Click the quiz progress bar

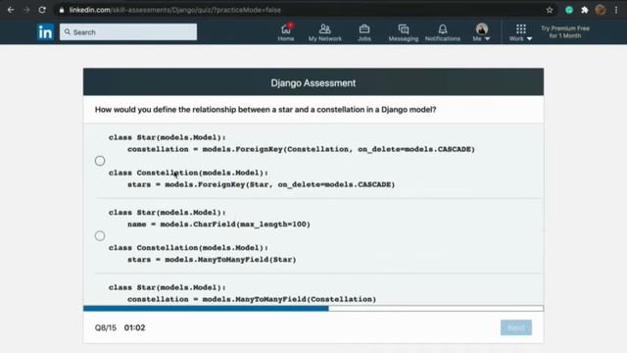313,308
